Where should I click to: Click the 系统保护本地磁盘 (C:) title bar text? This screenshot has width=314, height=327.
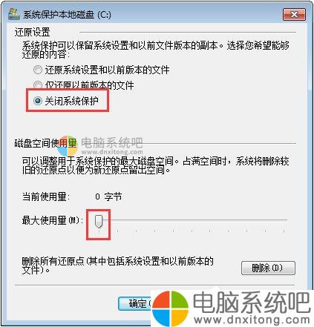(x=67, y=15)
